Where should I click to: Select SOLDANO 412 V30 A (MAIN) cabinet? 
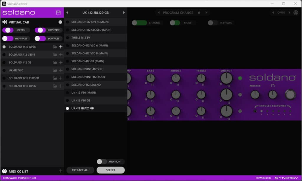point(96,46)
